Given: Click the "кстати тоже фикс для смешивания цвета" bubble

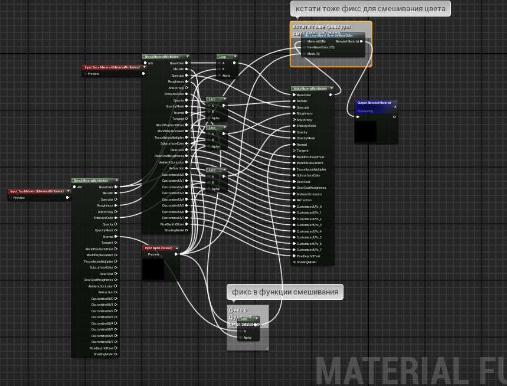Looking at the screenshot, I should (x=371, y=9).
